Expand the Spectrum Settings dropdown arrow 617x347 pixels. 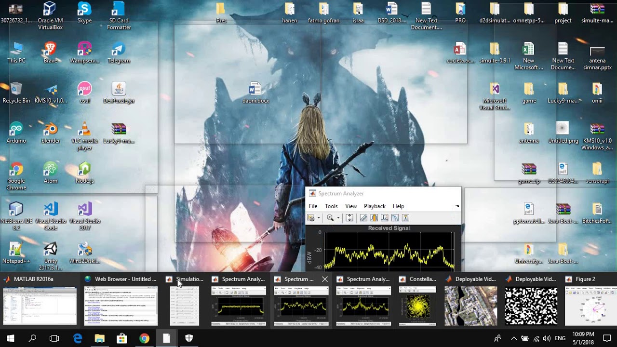coord(319,218)
